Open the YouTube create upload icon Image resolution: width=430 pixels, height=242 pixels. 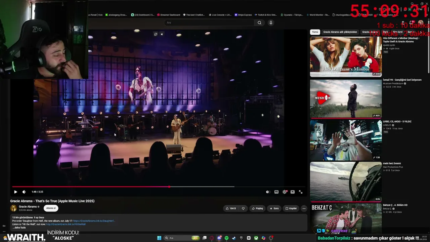(x=403, y=23)
